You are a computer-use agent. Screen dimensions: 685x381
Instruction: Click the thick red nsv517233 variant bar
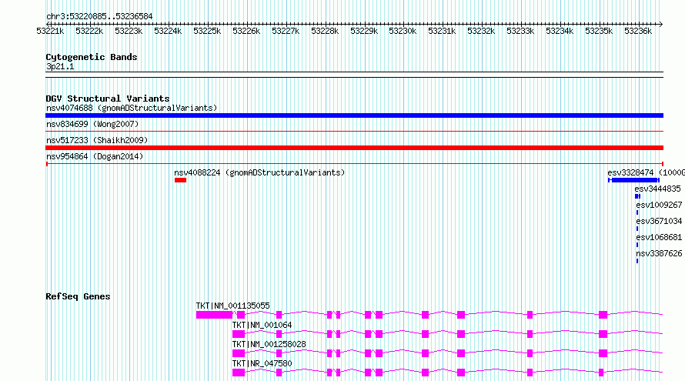point(354,148)
